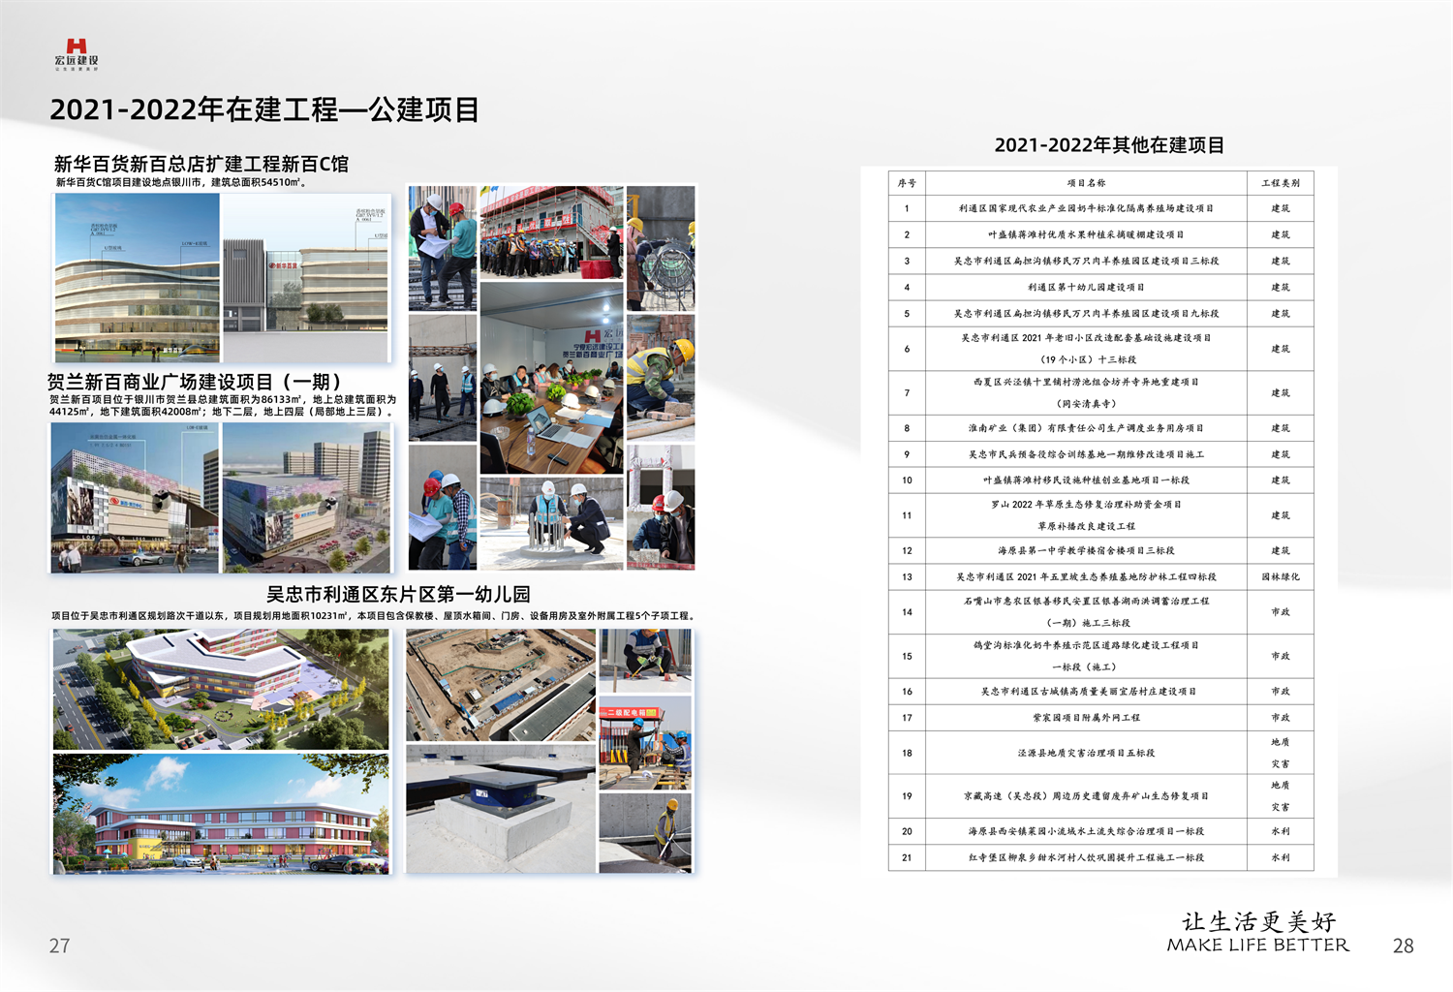Select row 西夏区兴泾镇十里铺村 (同安清真寺)
The height and width of the screenshot is (992, 1453).
coord(1100,392)
